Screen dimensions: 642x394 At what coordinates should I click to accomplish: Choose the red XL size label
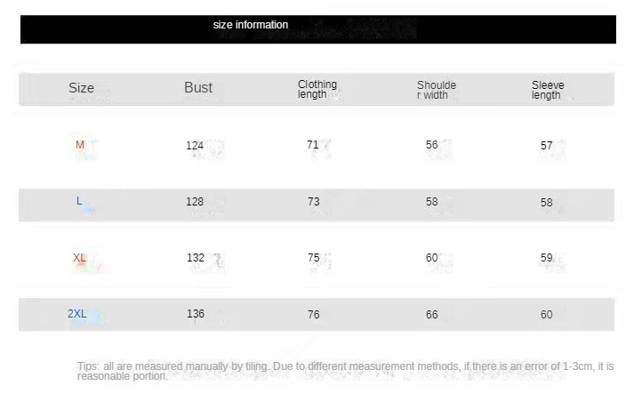click(x=79, y=258)
